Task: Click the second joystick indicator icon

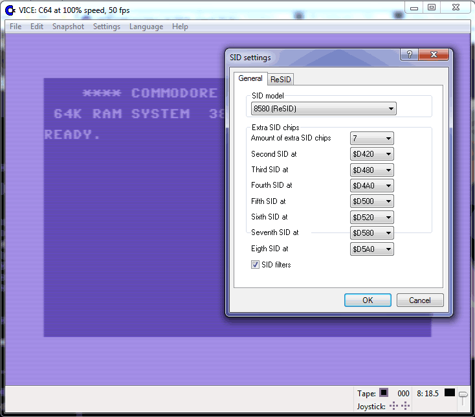Action: tap(405, 406)
